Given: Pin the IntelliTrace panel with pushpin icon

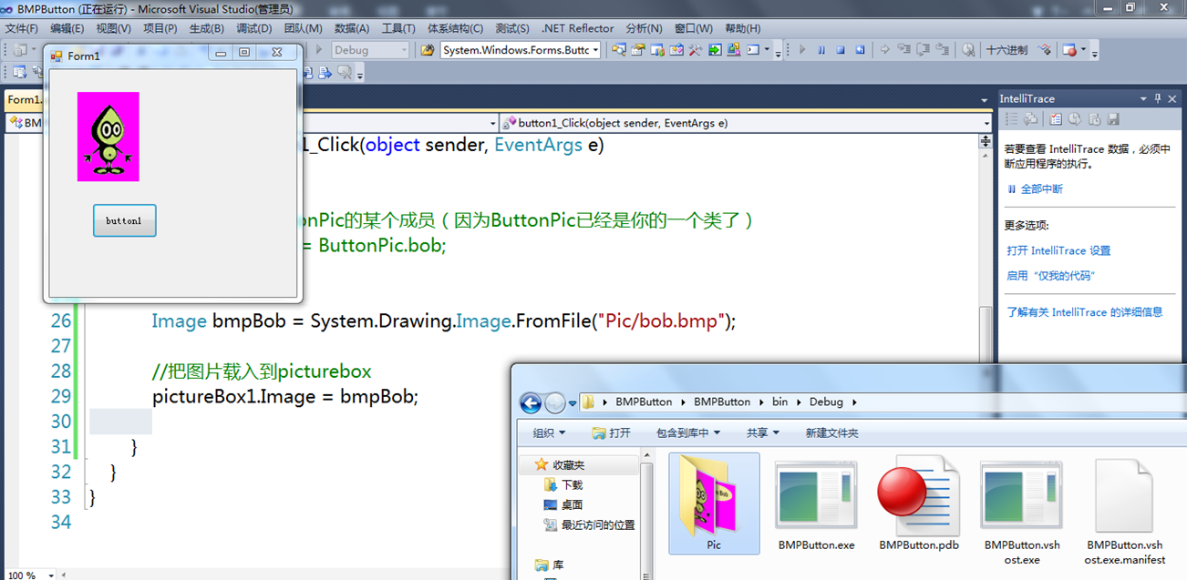Looking at the screenshot, I should tap(1158, 98).
